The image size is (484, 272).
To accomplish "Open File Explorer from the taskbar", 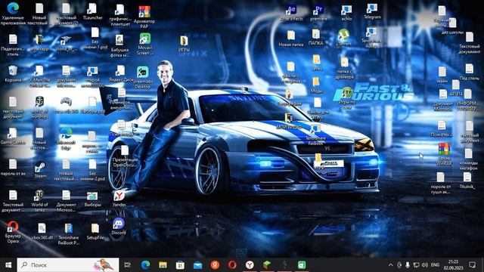I will point(163,265).
